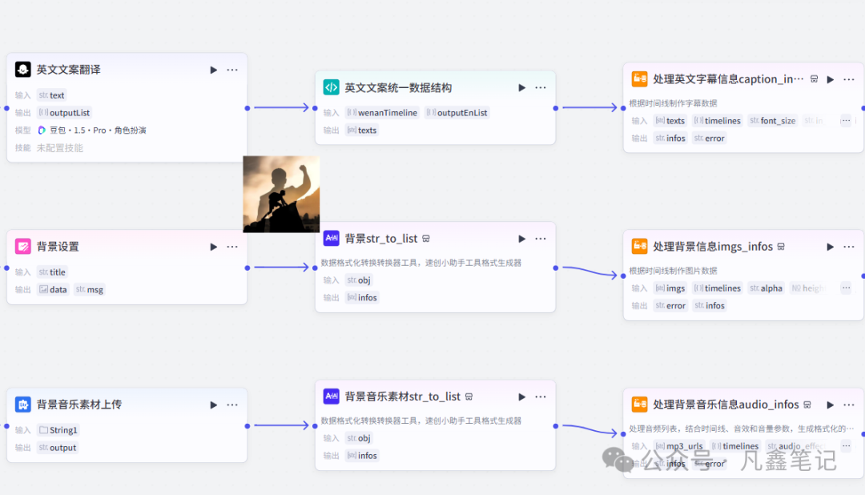Click the AA icon on 背景音乐素材str_to_list node

(332, 396)
